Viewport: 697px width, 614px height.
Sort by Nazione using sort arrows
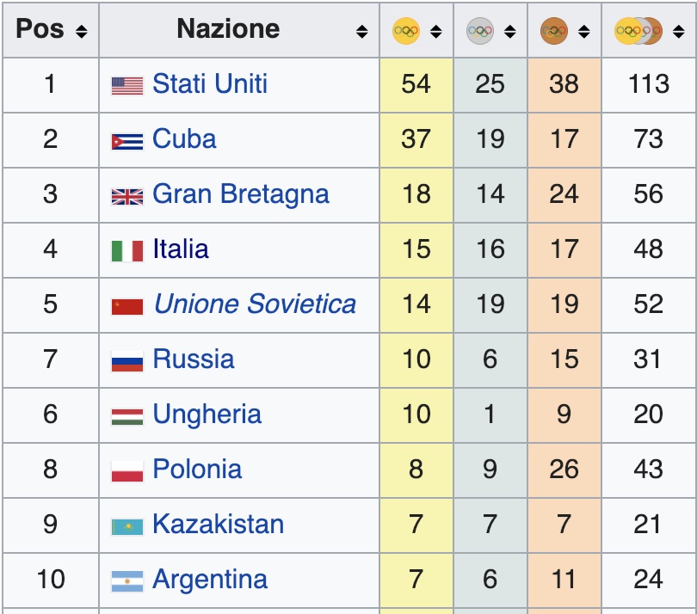point(361,32)
